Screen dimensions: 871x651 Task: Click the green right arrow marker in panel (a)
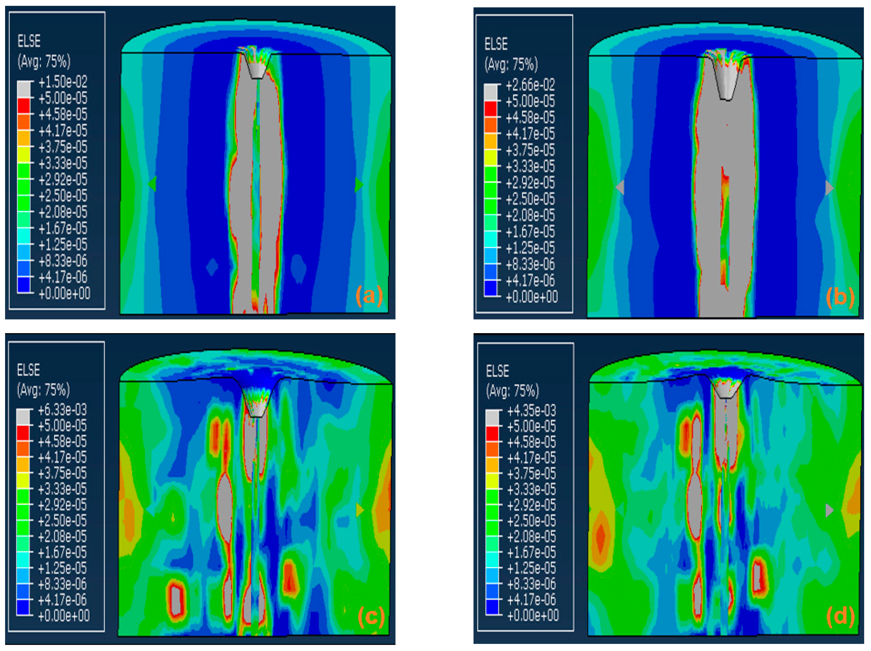[358, 185]
